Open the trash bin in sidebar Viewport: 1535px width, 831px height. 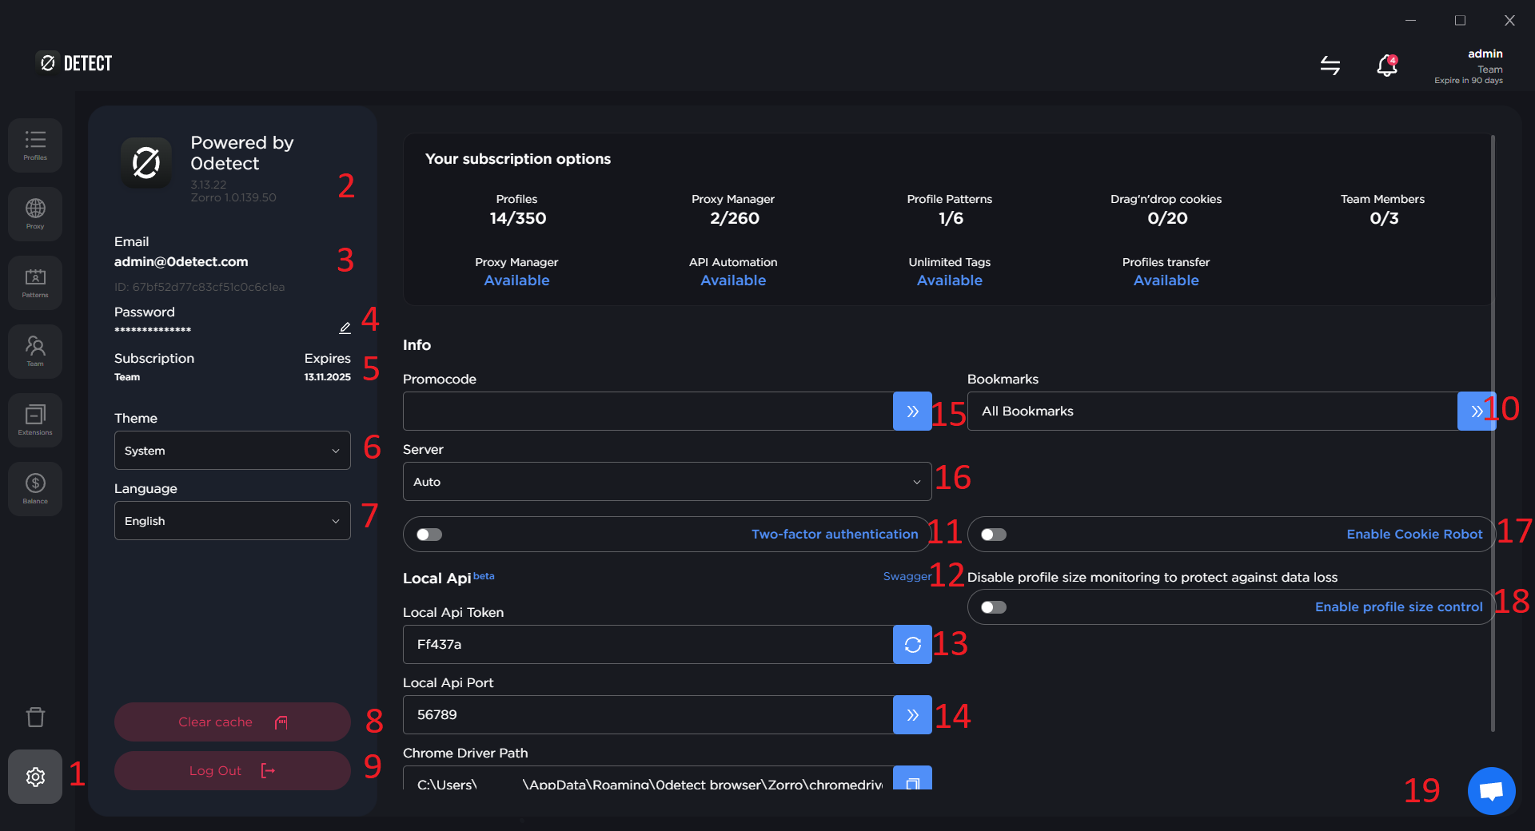[35, 717]
